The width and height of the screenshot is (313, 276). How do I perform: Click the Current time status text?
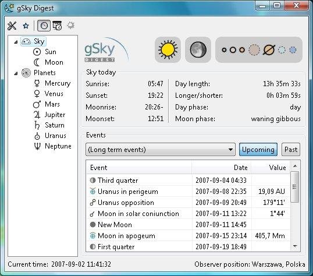(x=59, y=264)
